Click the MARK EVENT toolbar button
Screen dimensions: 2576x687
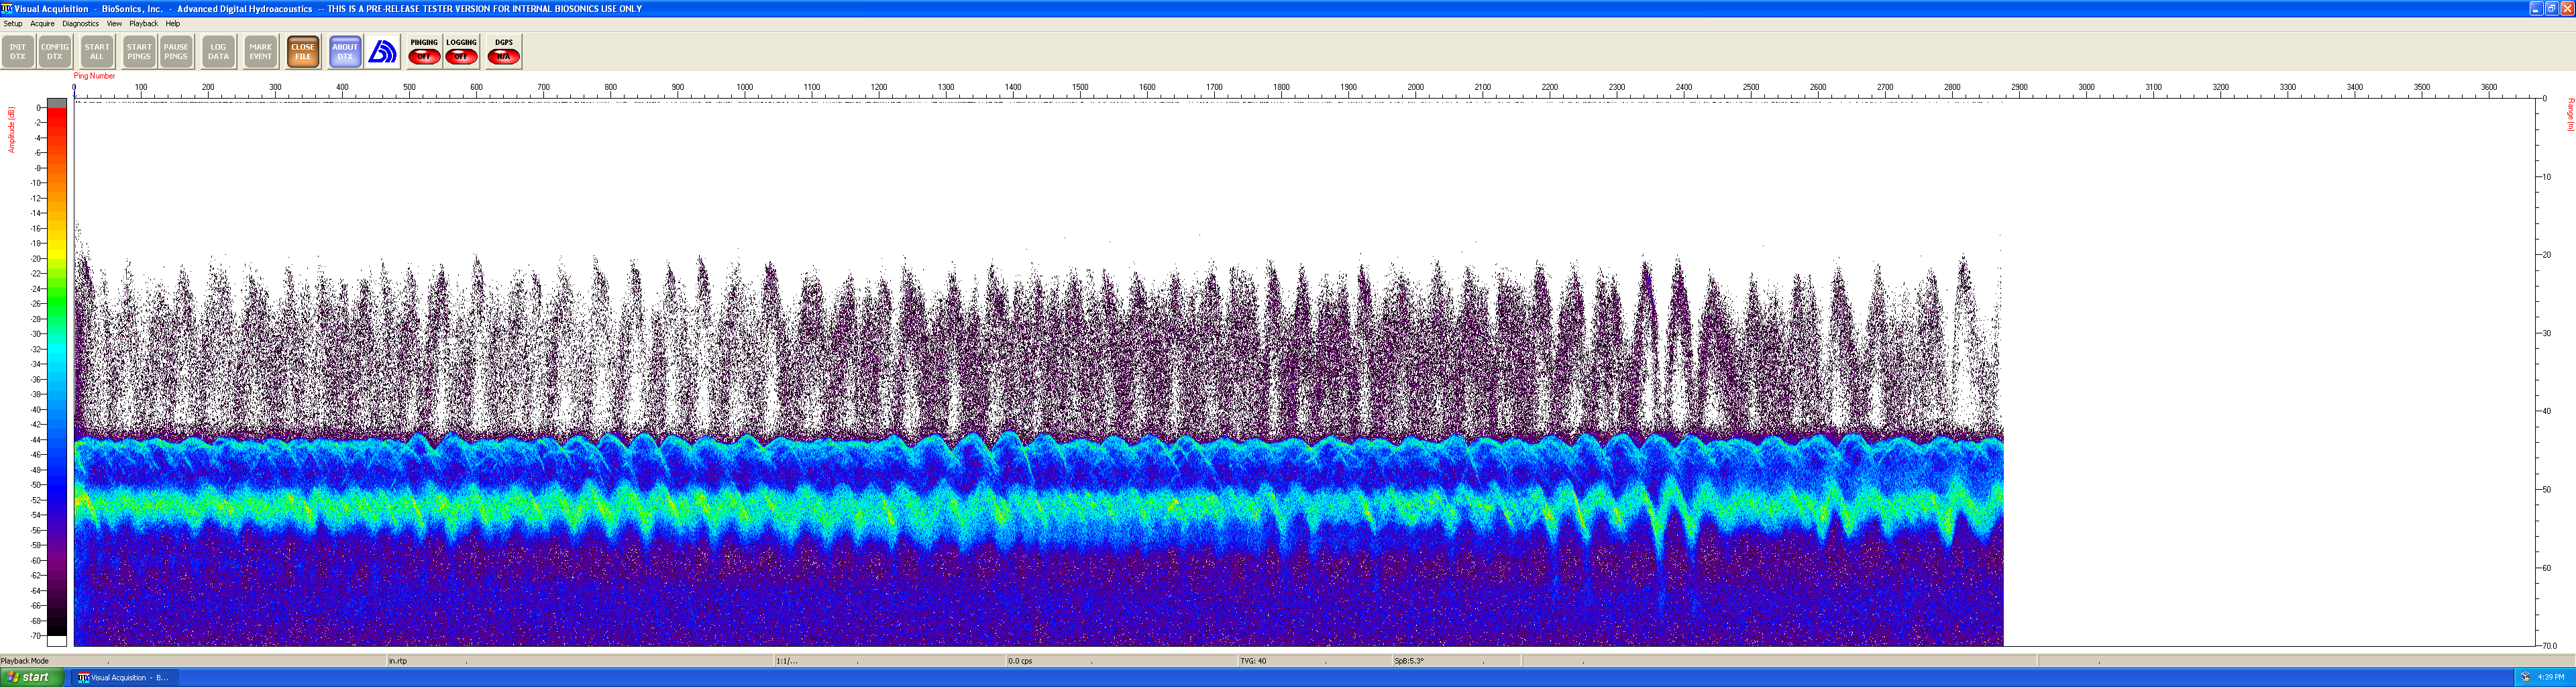[x=261, y=52]
